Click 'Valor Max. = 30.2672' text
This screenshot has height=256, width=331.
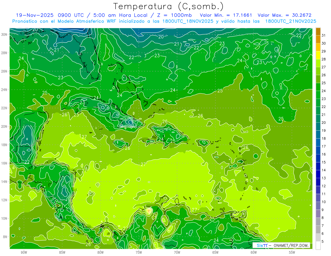(x=285, y=15)
